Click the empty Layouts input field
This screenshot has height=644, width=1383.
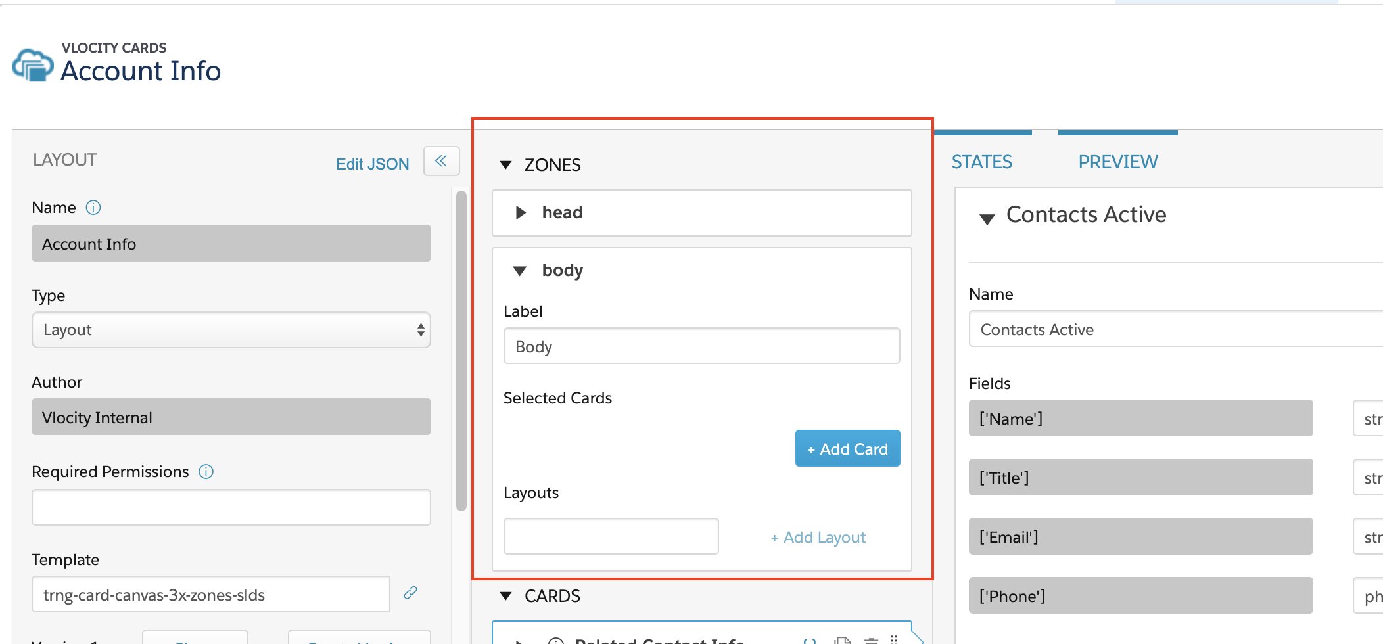611,536
